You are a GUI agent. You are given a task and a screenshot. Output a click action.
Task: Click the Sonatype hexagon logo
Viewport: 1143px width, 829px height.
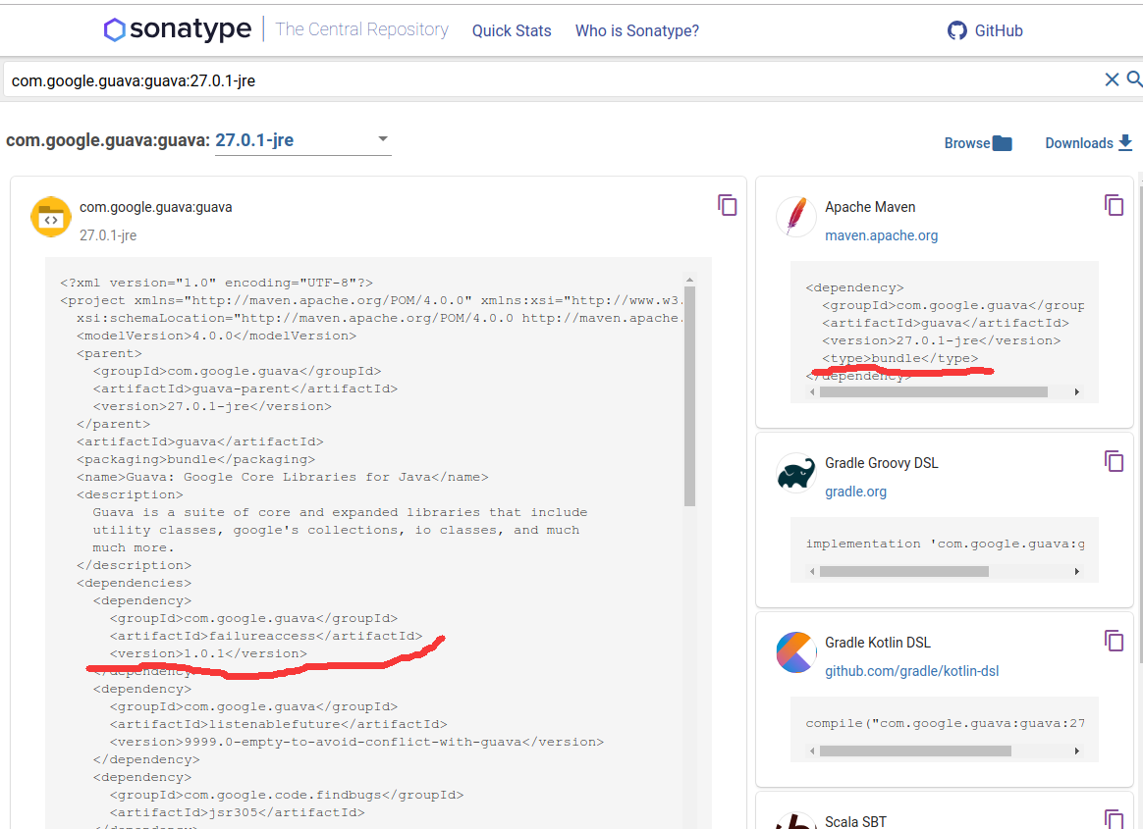tap(114, 29)
